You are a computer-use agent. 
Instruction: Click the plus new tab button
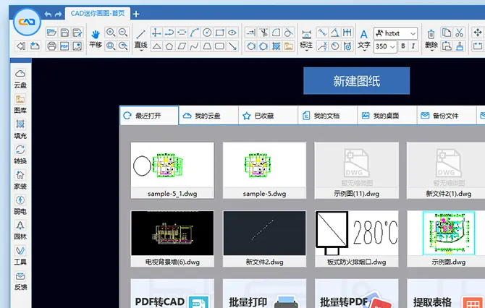(x=136, y=14)
